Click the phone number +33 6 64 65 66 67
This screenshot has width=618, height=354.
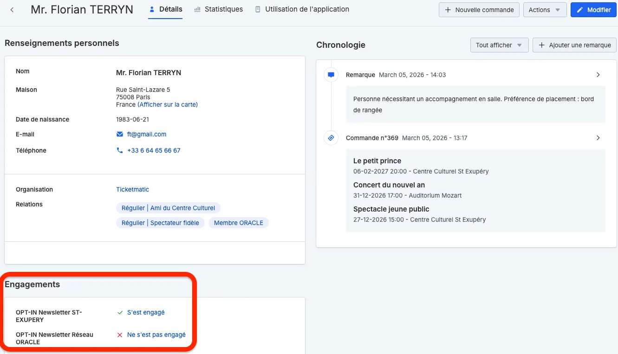click(x=154, y=151)
